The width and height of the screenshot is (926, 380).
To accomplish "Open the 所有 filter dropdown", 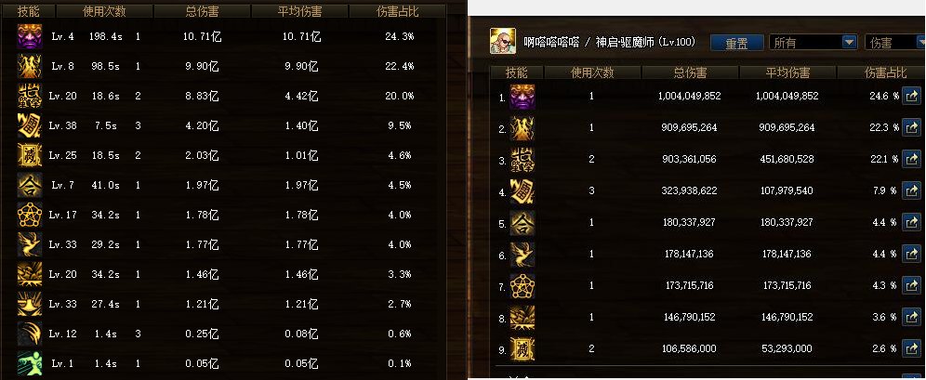I will click(x=813, y=43).
